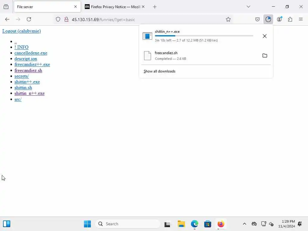Open the notification bell icon
308x231 pixels.
300,224
